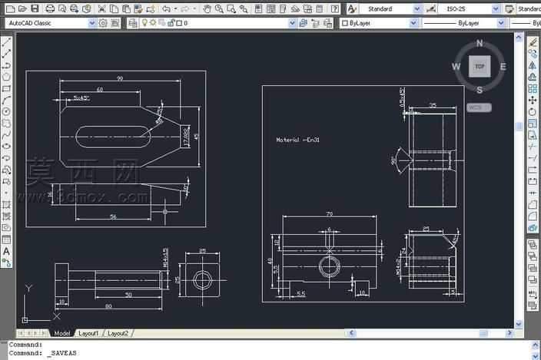Viewport: 541px width, 360px height.
Task: Open the ByLayer color control dropdown
Action: [x=413, y=23]
